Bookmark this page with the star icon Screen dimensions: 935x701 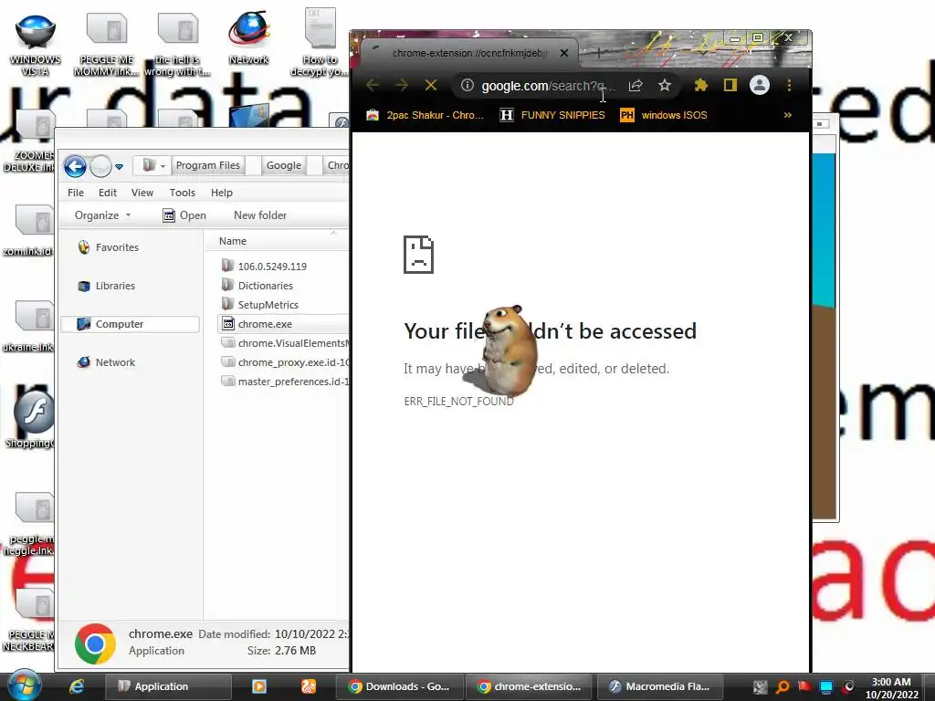tap(665, 85)
